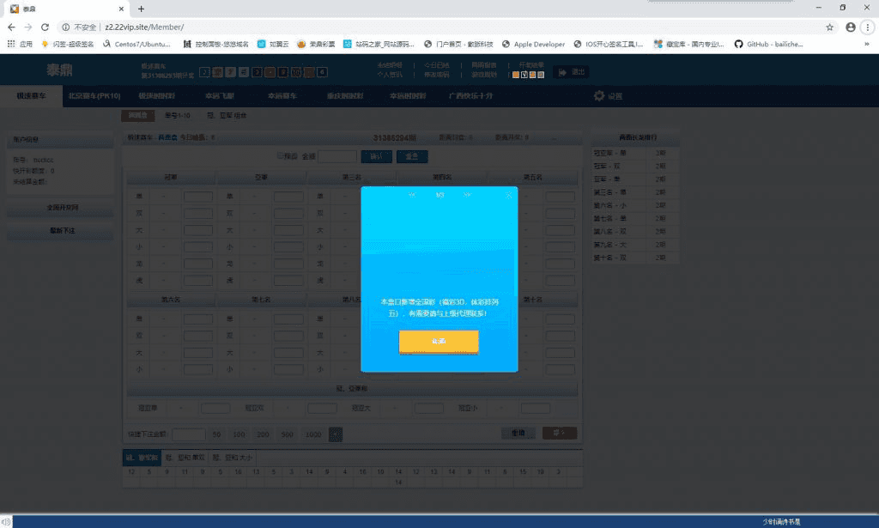Screen dimensions: 879x528
Task: Select the 北京赛车(PK10) tab
Action: pyautogui.click(x=94, y=96)
